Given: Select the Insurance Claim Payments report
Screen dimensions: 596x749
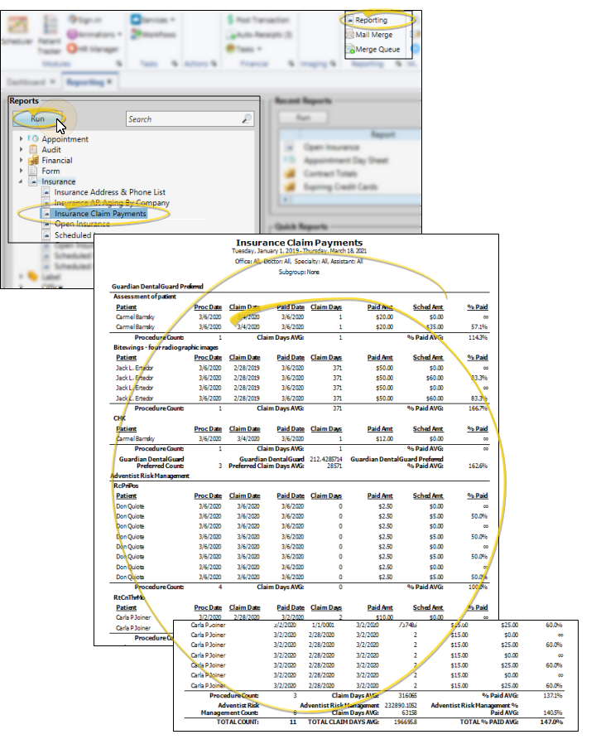Looking at the screenshot, I should point(100,213).
